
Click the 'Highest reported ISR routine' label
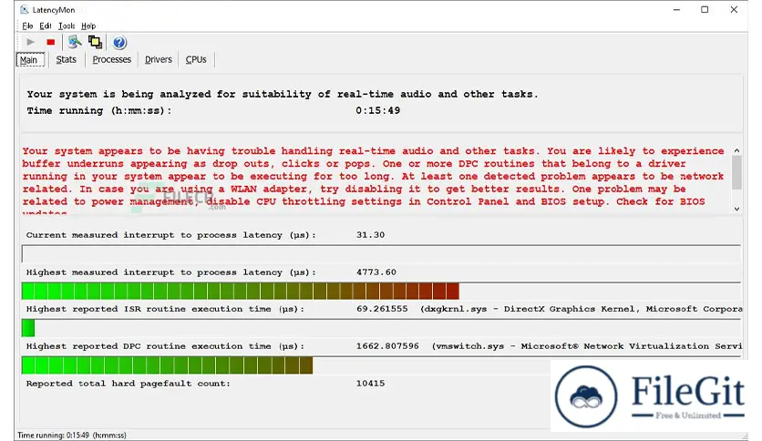tap(165, 310)
